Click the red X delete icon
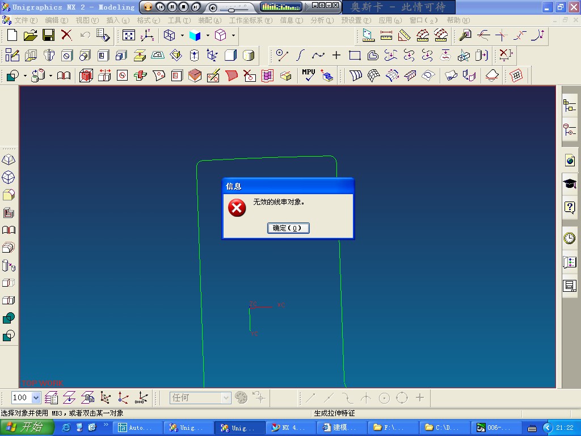 (67, 35)
